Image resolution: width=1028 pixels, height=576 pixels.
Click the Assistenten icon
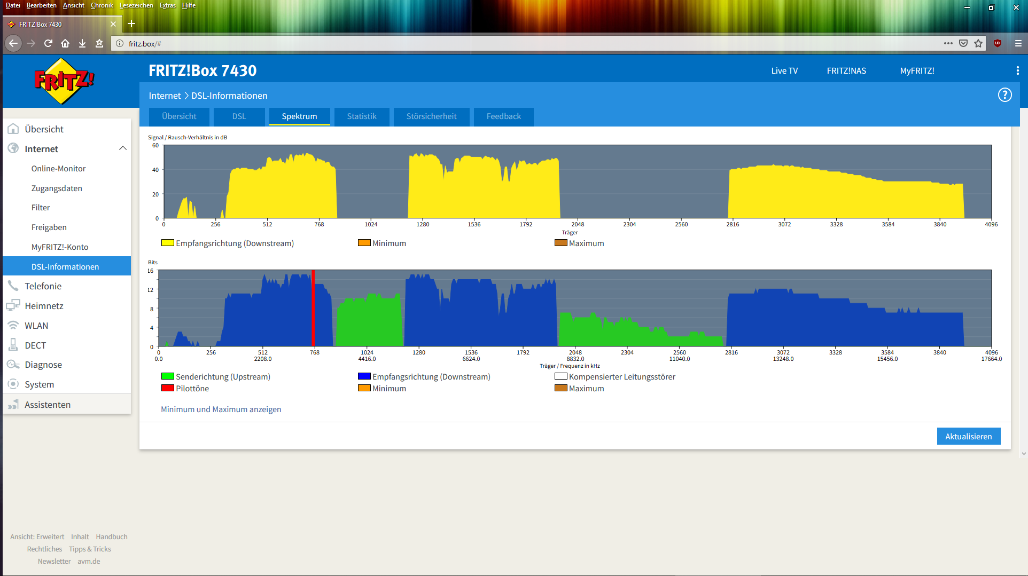(13, 404)
